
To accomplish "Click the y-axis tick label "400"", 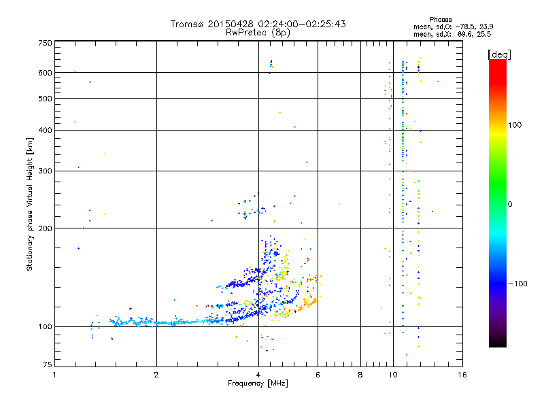I will click(x=45, y=130).
